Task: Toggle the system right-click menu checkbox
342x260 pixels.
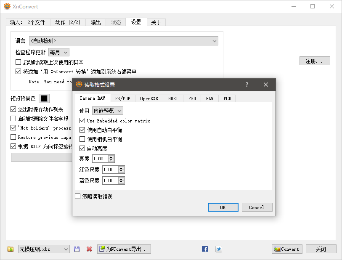Action: click(19, 72)
